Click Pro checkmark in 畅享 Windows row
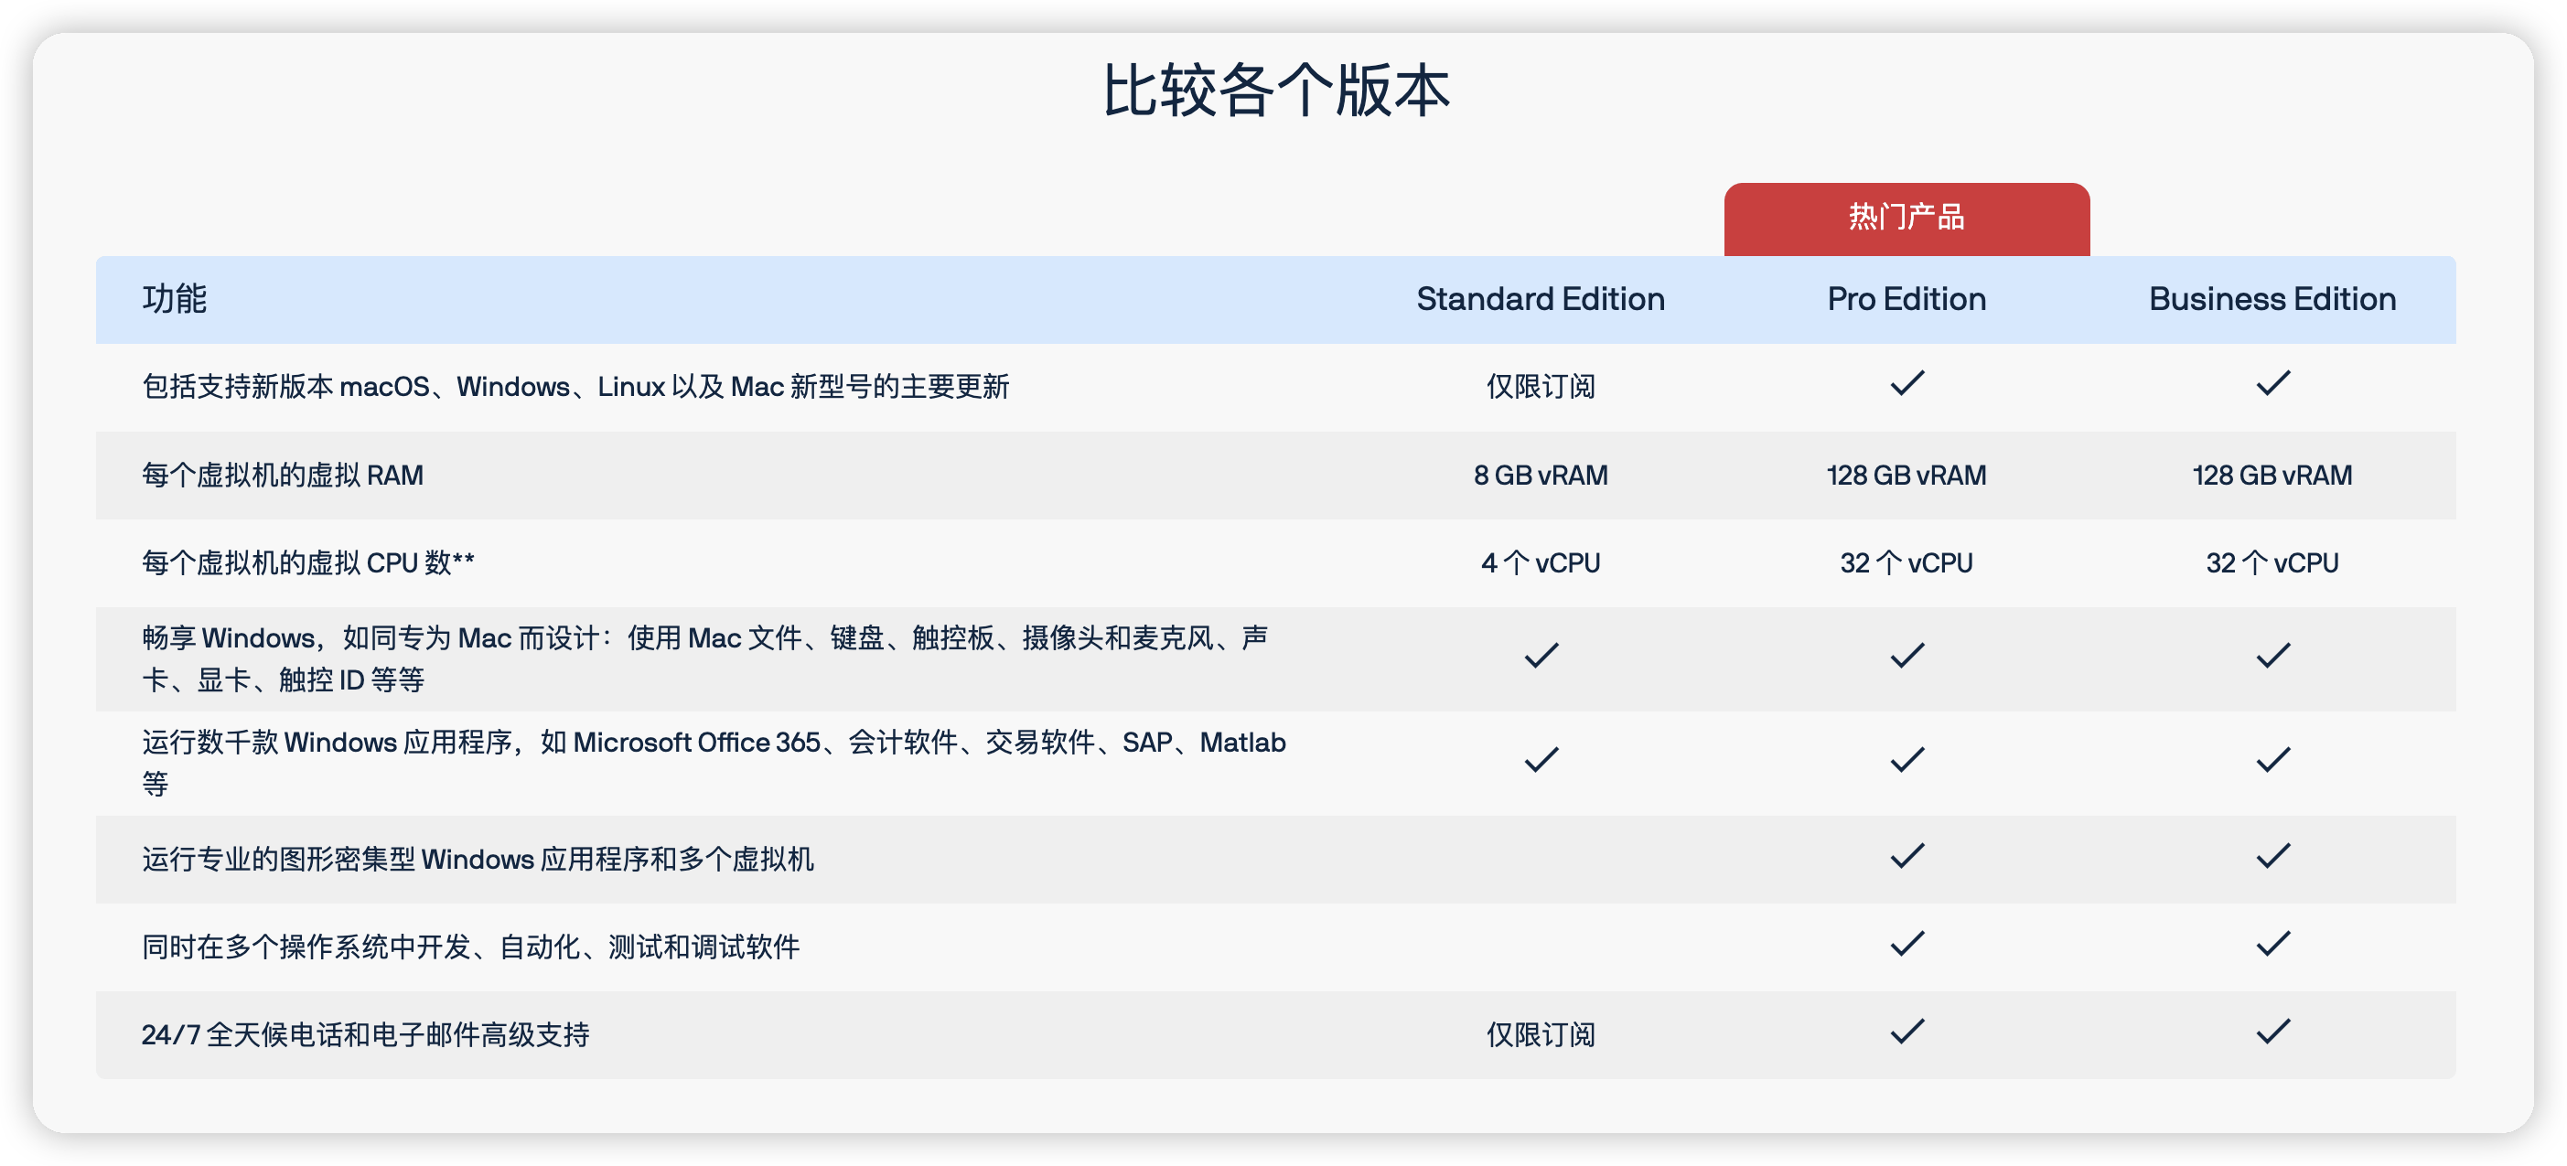This screenshot has height=1166, width=2567. [x=1907, y=655]
